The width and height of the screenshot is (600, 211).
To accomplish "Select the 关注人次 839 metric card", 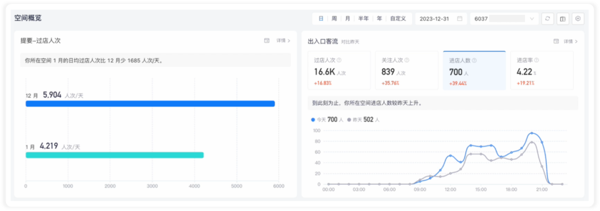I will point(407,71).
